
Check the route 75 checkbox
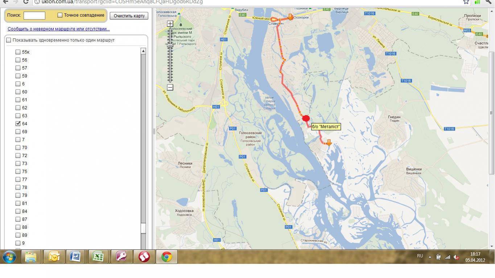[18, 171]
